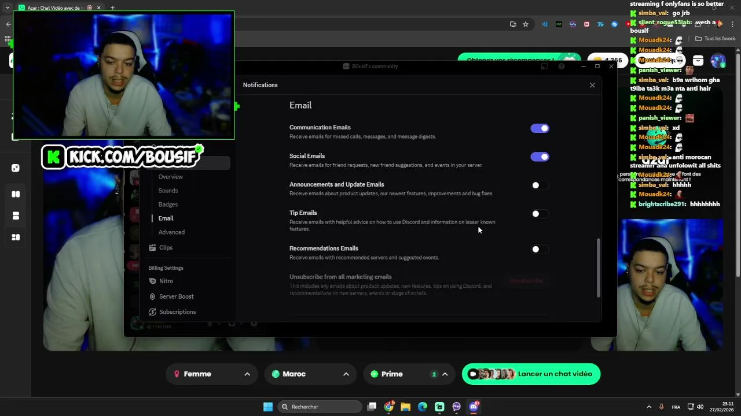The image size is (741, 416).
Task: Click the Shazam extension icon
Action: pos(614,24)
